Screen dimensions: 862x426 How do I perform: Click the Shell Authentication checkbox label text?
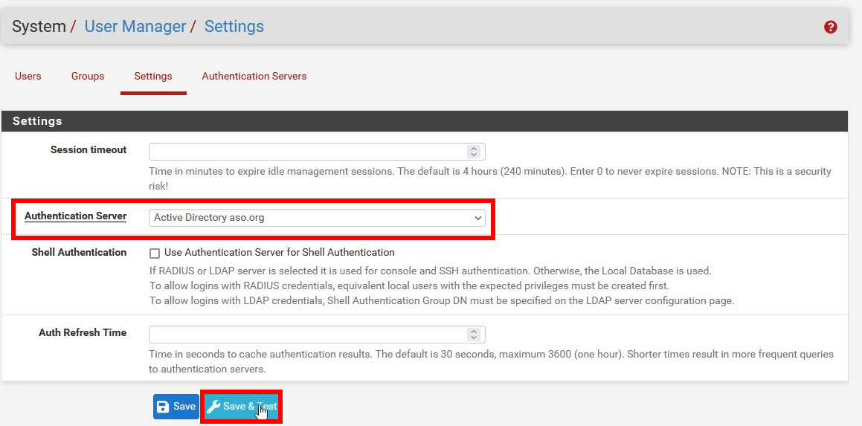point(280,253)
